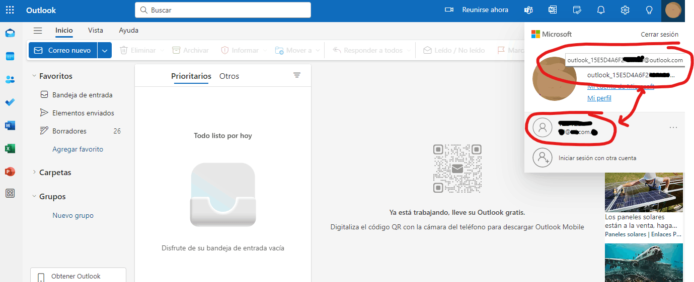The width and height of the screenshot is (694, 282).
Task: Open Calendar in left app rail
Action: [10, 56]
